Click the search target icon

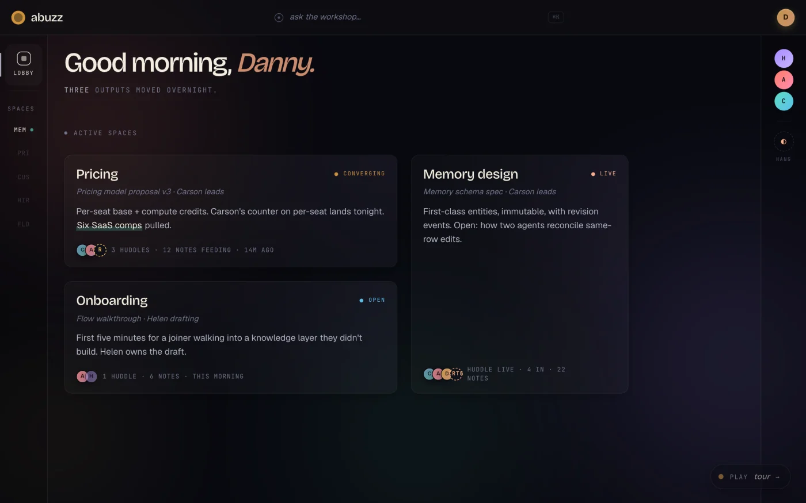[279, 17]
